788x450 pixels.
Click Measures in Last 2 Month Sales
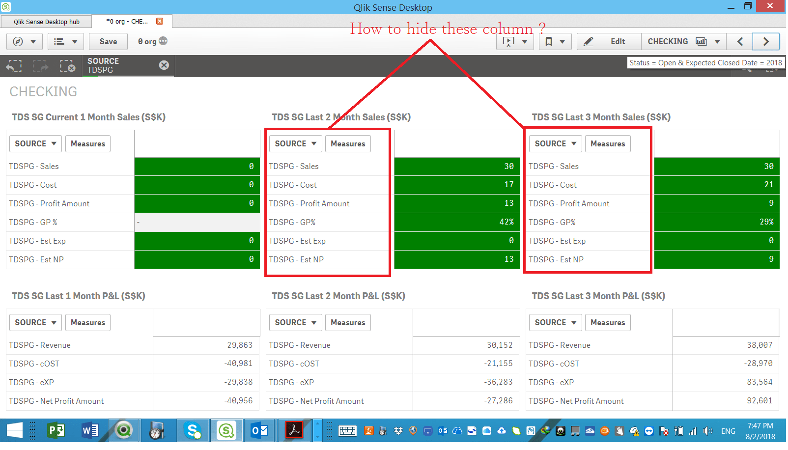coord(348,144)
